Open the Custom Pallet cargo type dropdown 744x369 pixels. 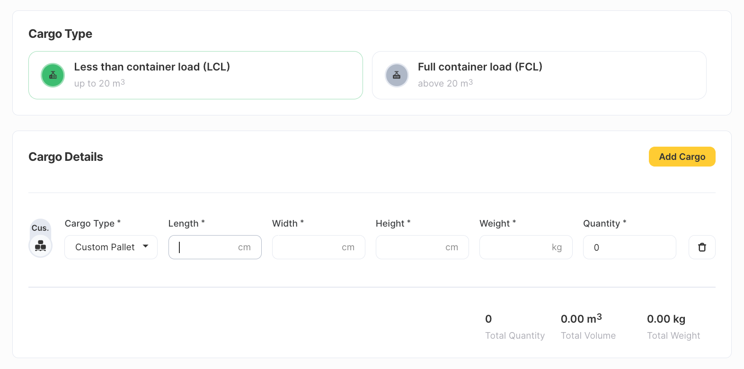click(111, 247)
